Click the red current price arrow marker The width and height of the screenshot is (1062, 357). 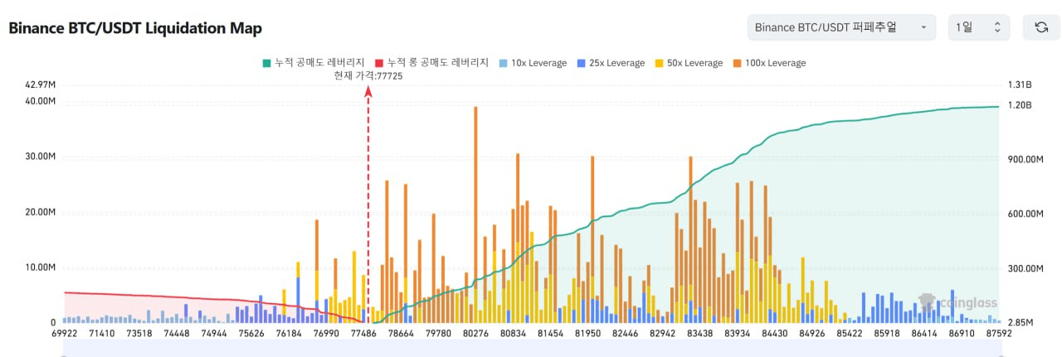click(x=368, y=91)
